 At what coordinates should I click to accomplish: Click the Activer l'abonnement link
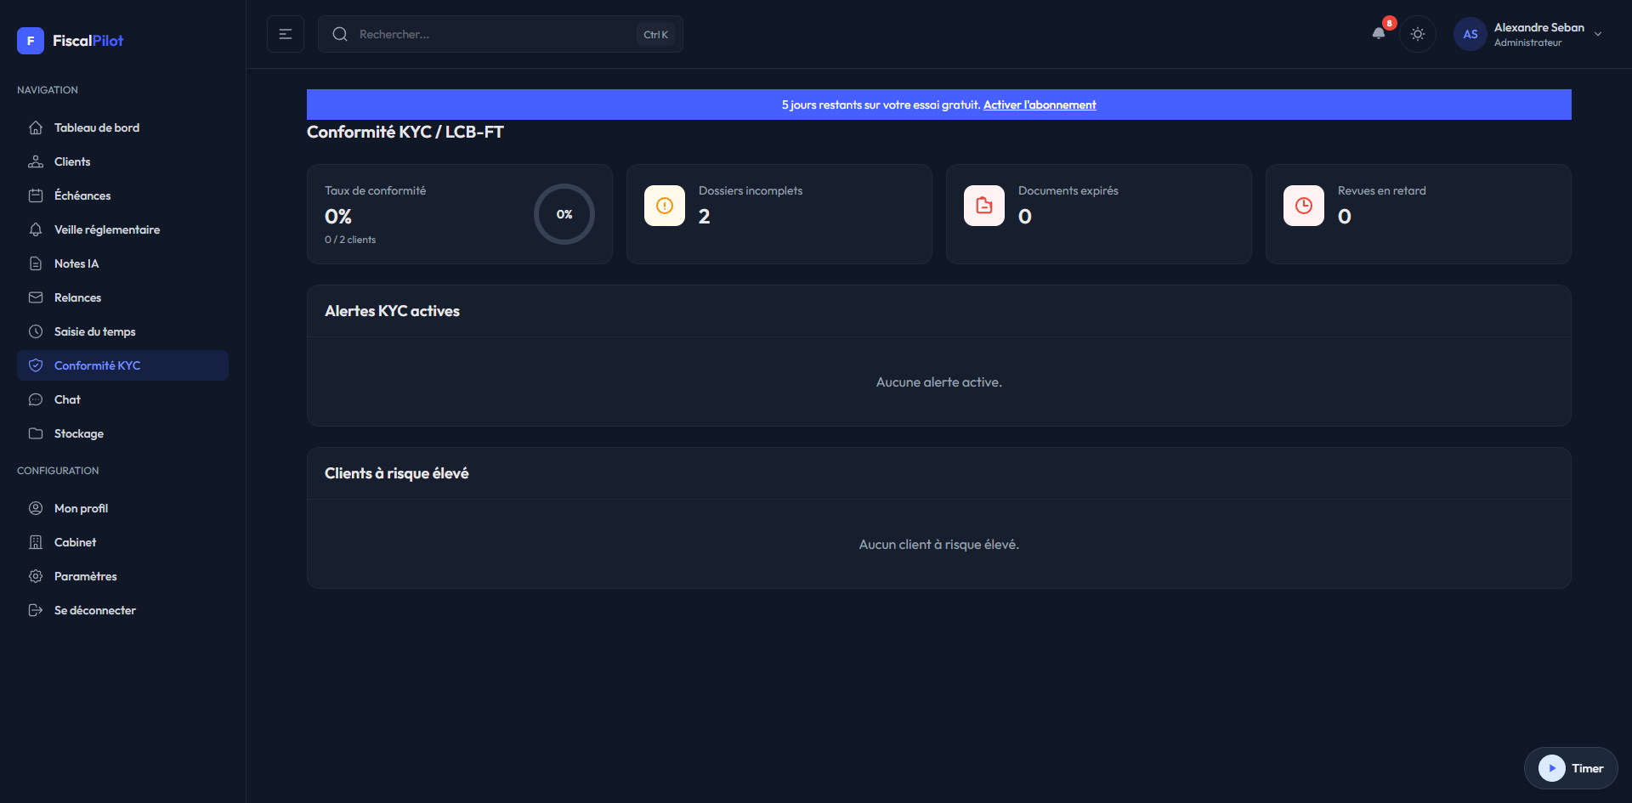click(x=1040, y=105)
